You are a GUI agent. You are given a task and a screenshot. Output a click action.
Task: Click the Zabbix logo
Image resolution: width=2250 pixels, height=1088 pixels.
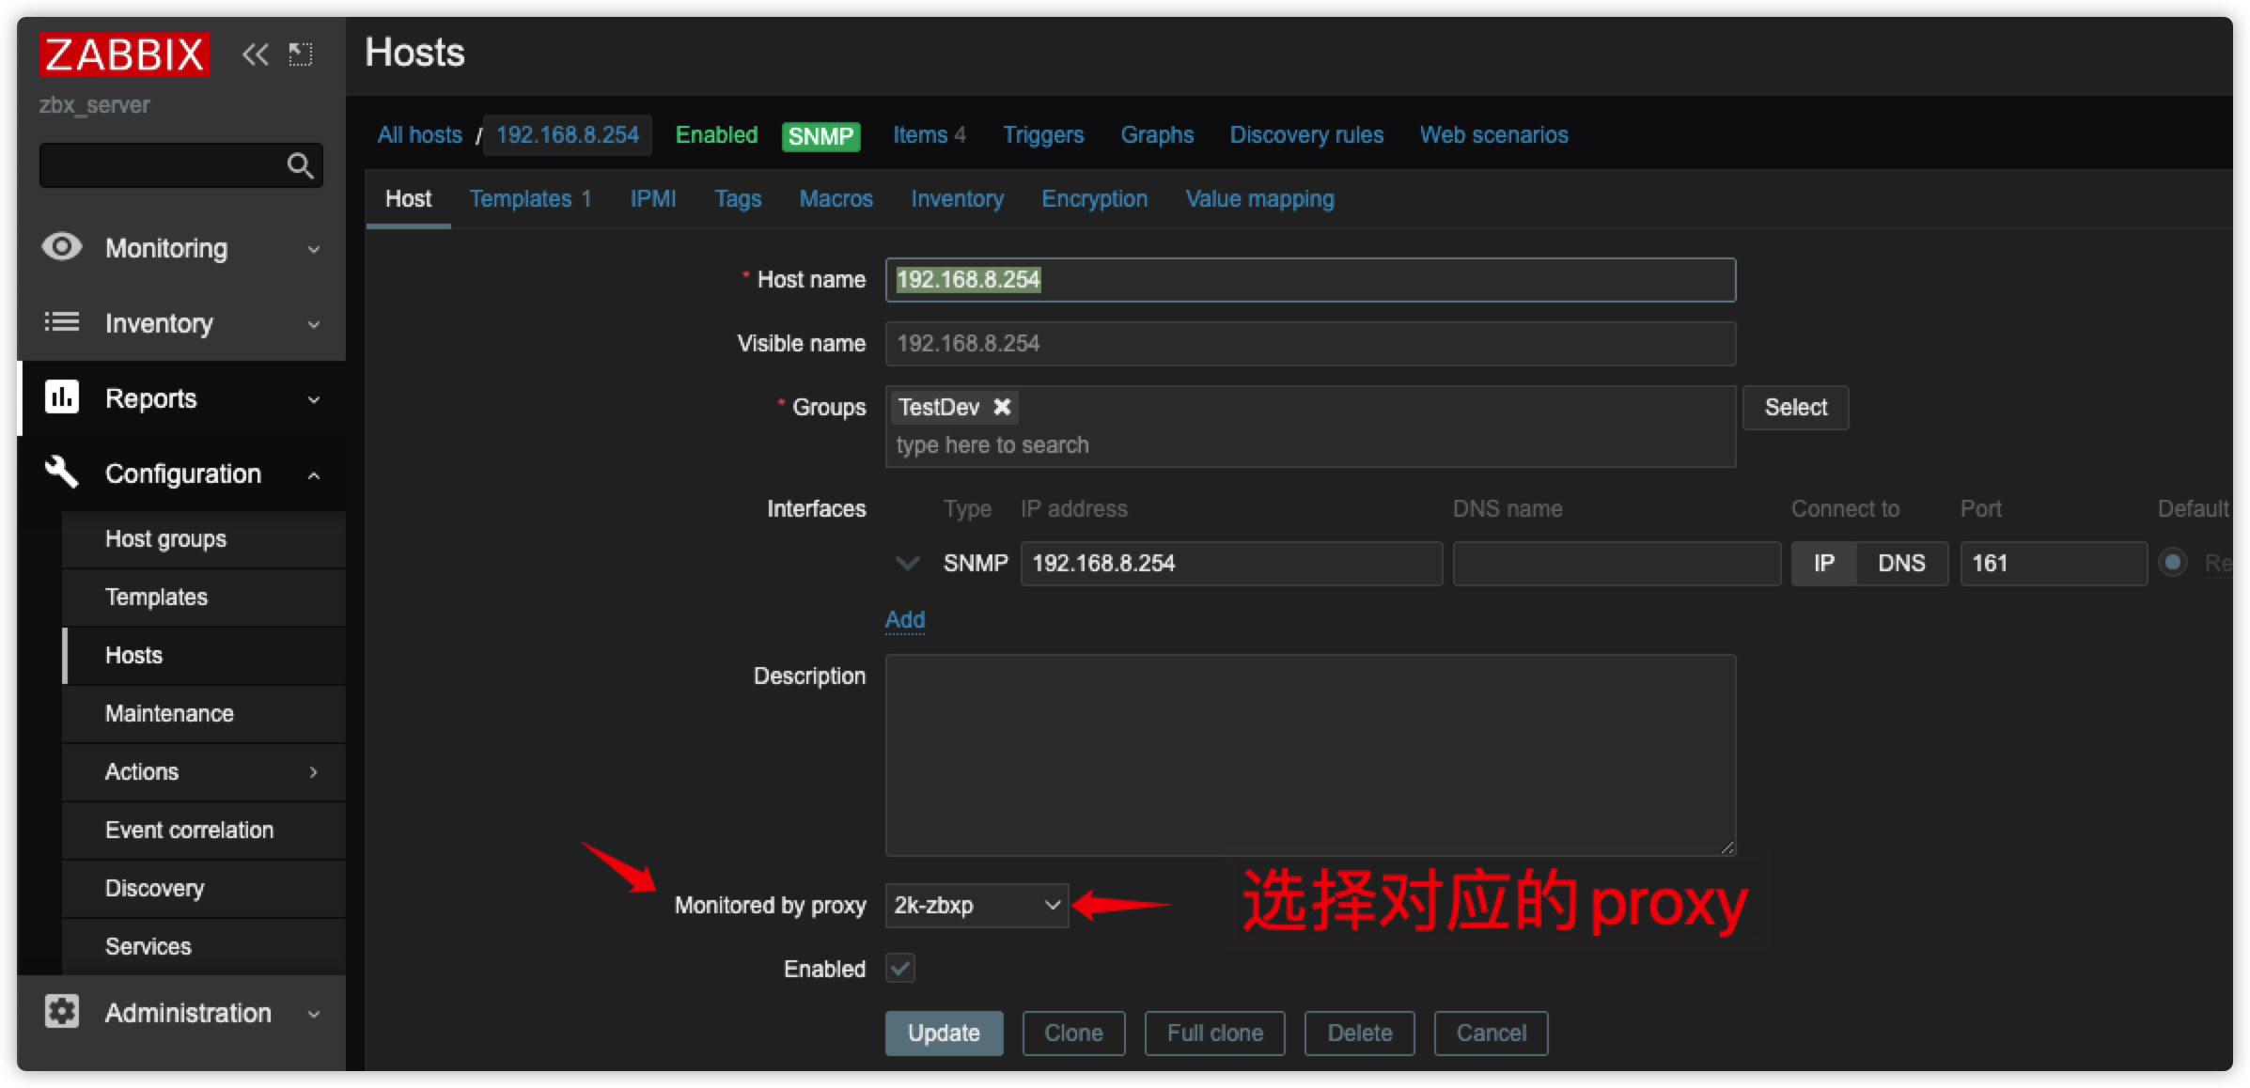[x=124, y=54]
